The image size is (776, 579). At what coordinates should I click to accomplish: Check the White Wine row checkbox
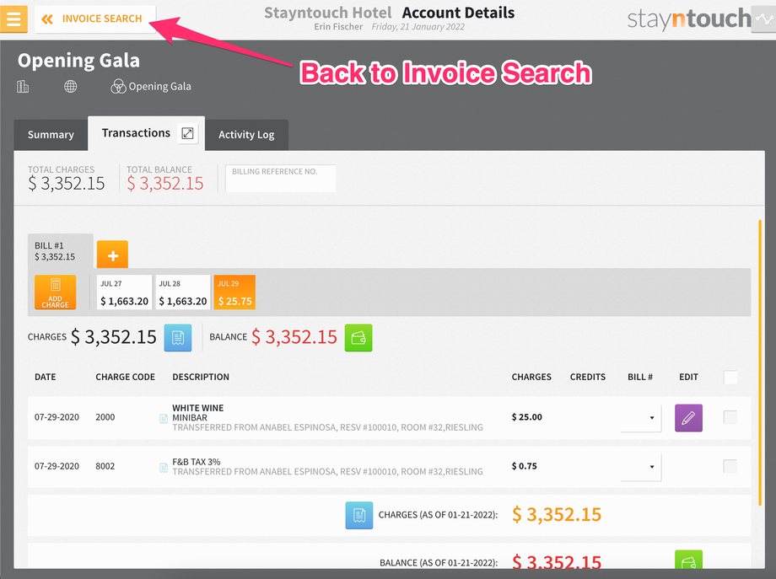[730, 417]
